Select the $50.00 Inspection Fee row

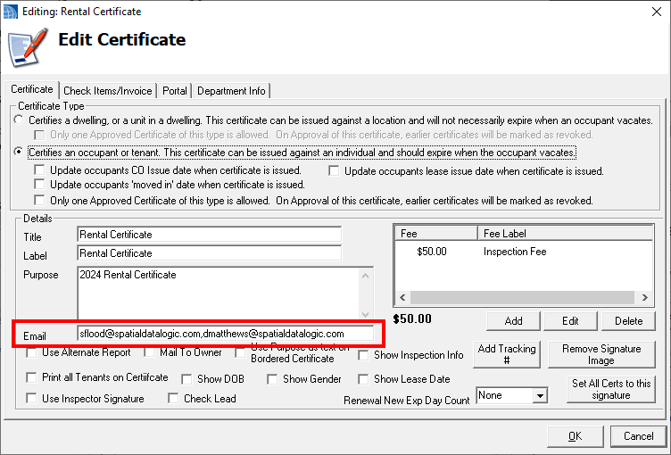tap(524, 252)
